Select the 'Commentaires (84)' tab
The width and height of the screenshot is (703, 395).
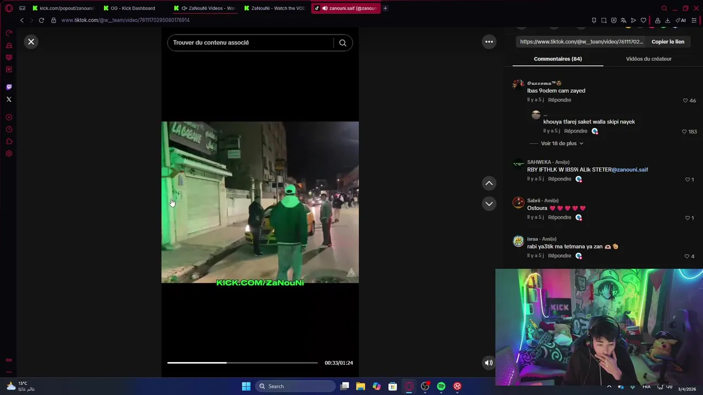tap(557, 59)
